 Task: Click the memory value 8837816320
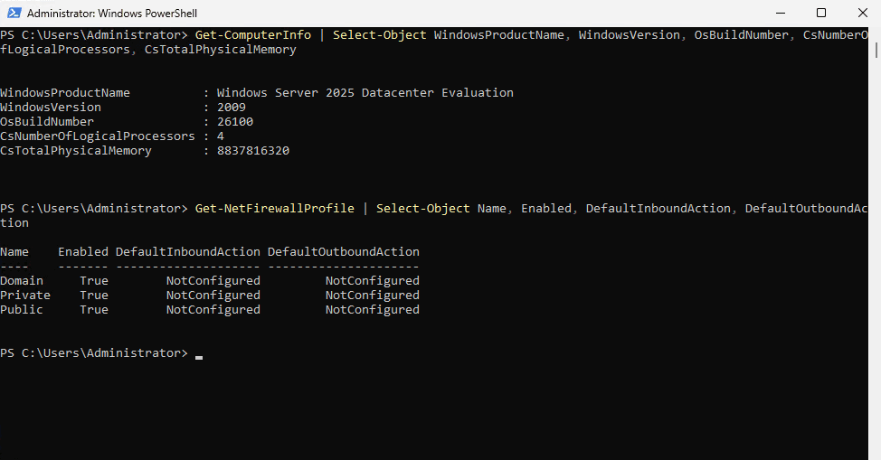coord(253,151)
